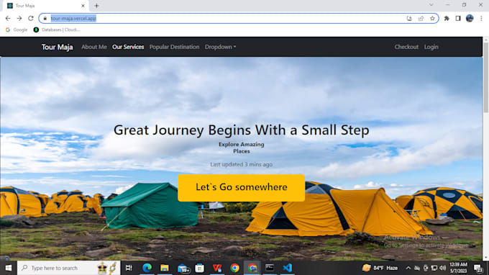This screenshot has height=275, width=489.
Task: Open Microsoft Edge from the taskbar
Action: point(147,268)
